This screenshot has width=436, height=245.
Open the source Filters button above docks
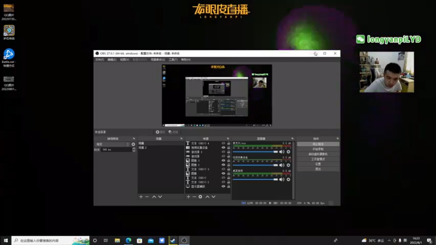[173, 132]
